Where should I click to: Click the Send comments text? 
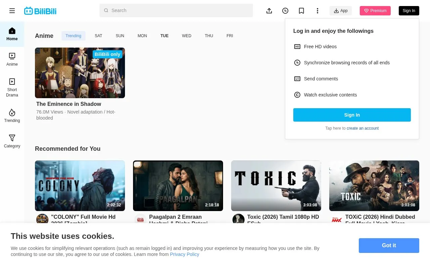(x=321, y=79)
